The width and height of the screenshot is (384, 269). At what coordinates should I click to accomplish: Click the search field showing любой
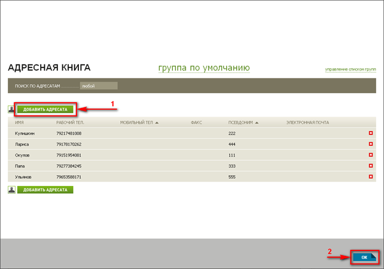(x=98, y=86)
